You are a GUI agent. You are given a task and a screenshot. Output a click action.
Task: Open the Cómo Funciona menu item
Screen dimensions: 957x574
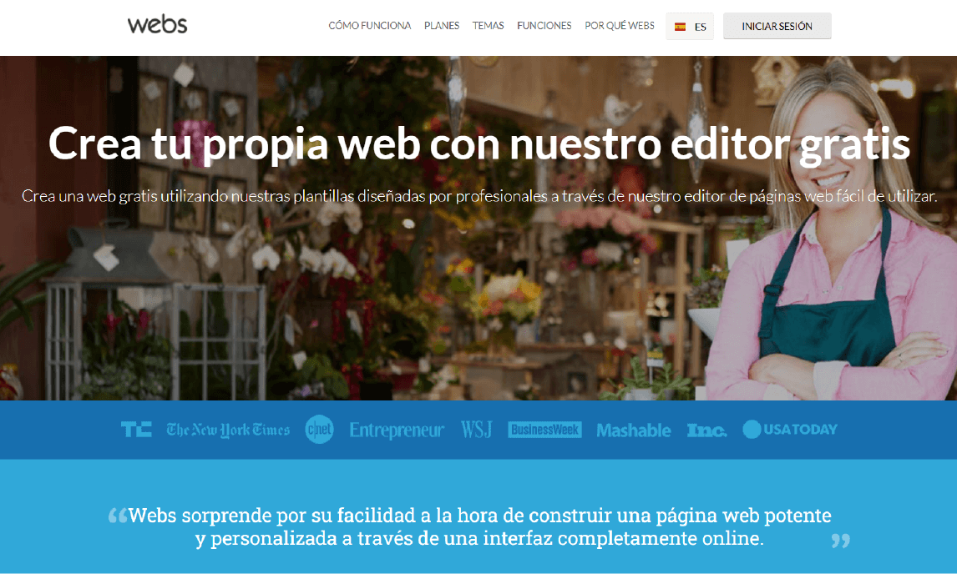(x=370, y=26)
